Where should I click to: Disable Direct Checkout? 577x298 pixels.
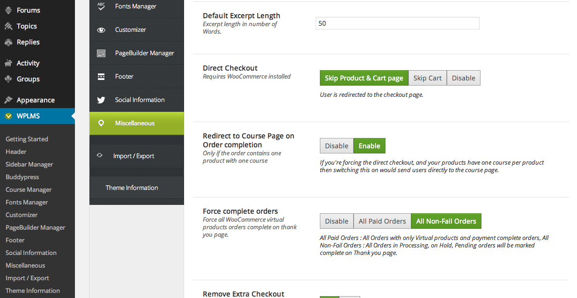click(464, 78)
